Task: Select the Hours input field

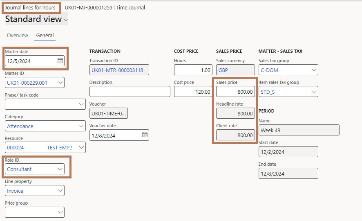Action: tap(193, 70)
